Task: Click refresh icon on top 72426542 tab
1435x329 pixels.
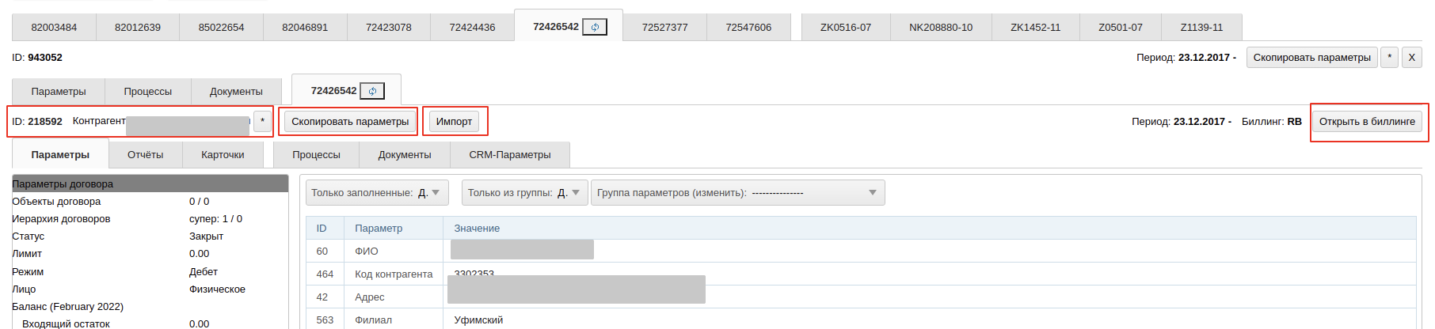Action: pyautogui.click(x=595, y=27)
